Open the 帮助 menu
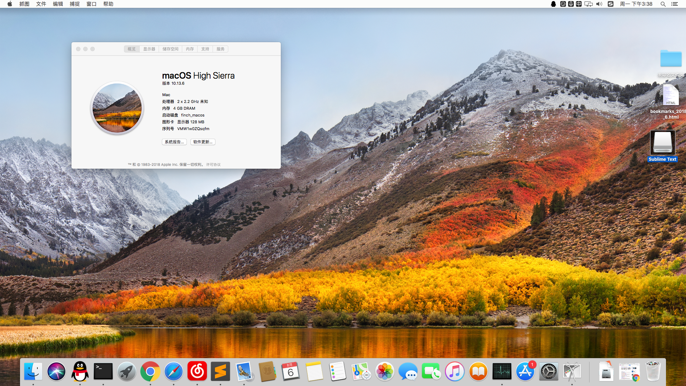 [108, 4]
